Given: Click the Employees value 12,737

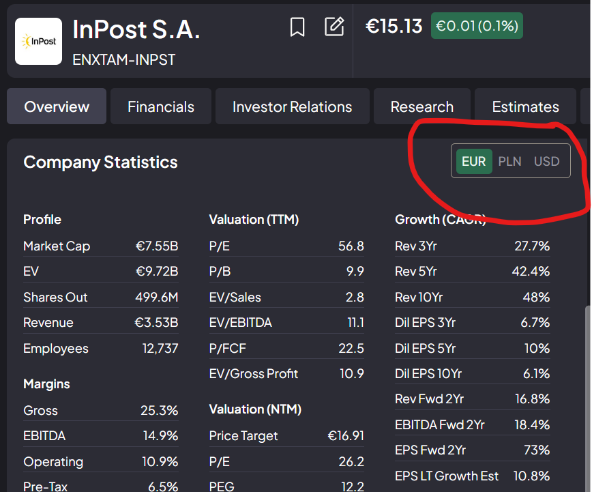Looking at the screenshot, I should point(160,348).
